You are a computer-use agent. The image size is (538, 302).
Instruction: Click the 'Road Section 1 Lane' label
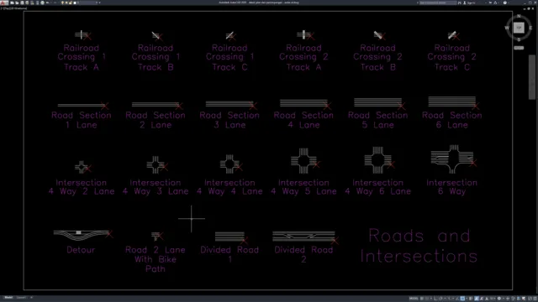(x=82, y=120)
